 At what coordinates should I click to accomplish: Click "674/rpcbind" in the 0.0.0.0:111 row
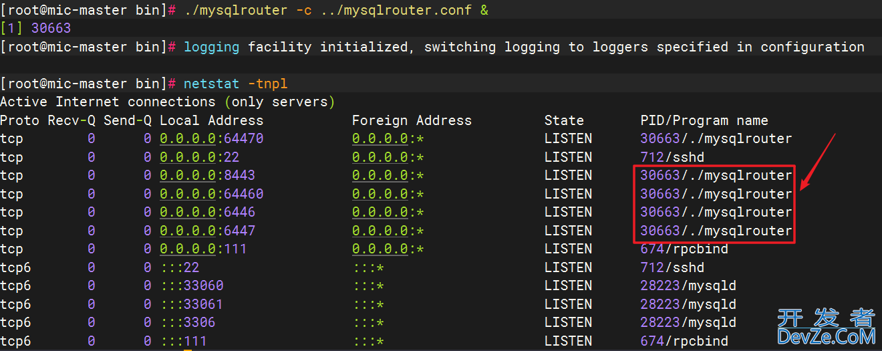(684, 249)
